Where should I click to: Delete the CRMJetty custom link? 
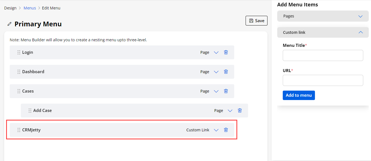(226, 130)
